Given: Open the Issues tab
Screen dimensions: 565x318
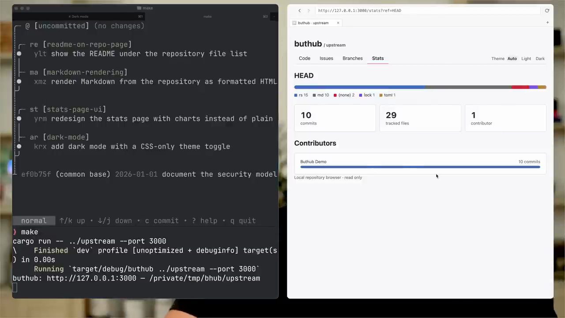Looking at the screenshot, I should click(326, 58).
